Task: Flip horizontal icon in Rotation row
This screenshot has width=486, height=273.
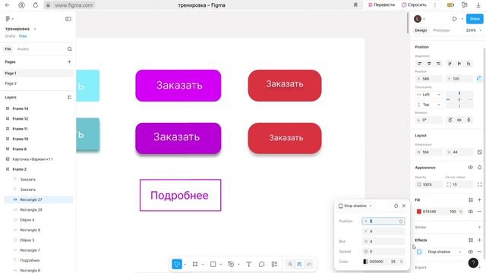Action: click(x=459, y=120)
